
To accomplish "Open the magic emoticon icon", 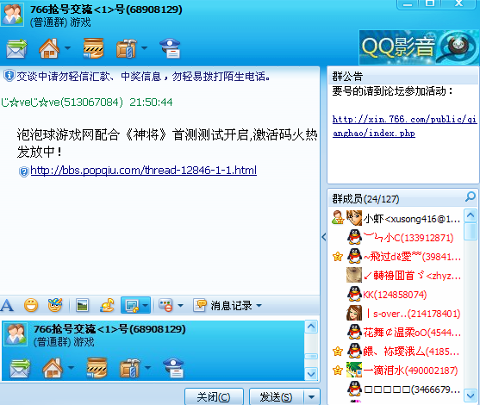I will [x=55, y=305].
